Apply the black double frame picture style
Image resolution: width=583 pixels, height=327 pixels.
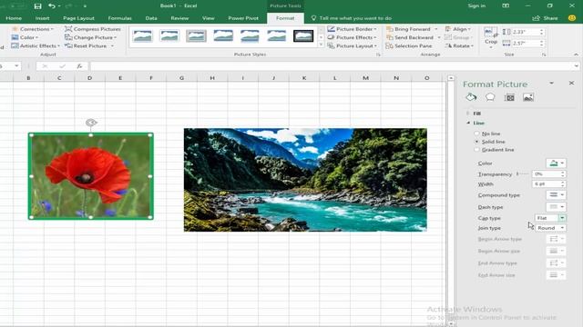[x=303, y=36]
